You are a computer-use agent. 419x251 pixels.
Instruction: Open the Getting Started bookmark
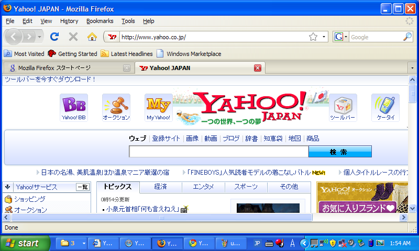pos(72,54)
